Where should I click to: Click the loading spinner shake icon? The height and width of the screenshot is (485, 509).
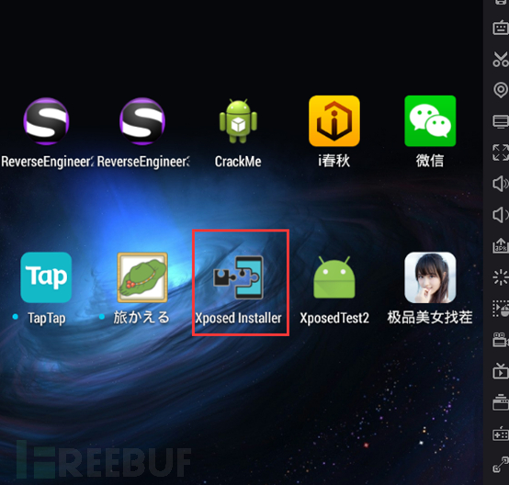pyautogui.click(x=501, y=277)
